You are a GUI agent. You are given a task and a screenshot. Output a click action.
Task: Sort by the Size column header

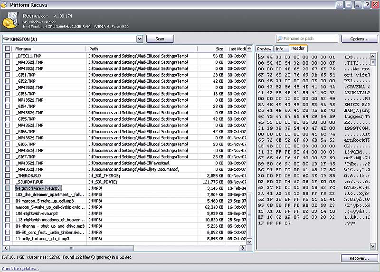pyautogui.click(x=211, y=49)
